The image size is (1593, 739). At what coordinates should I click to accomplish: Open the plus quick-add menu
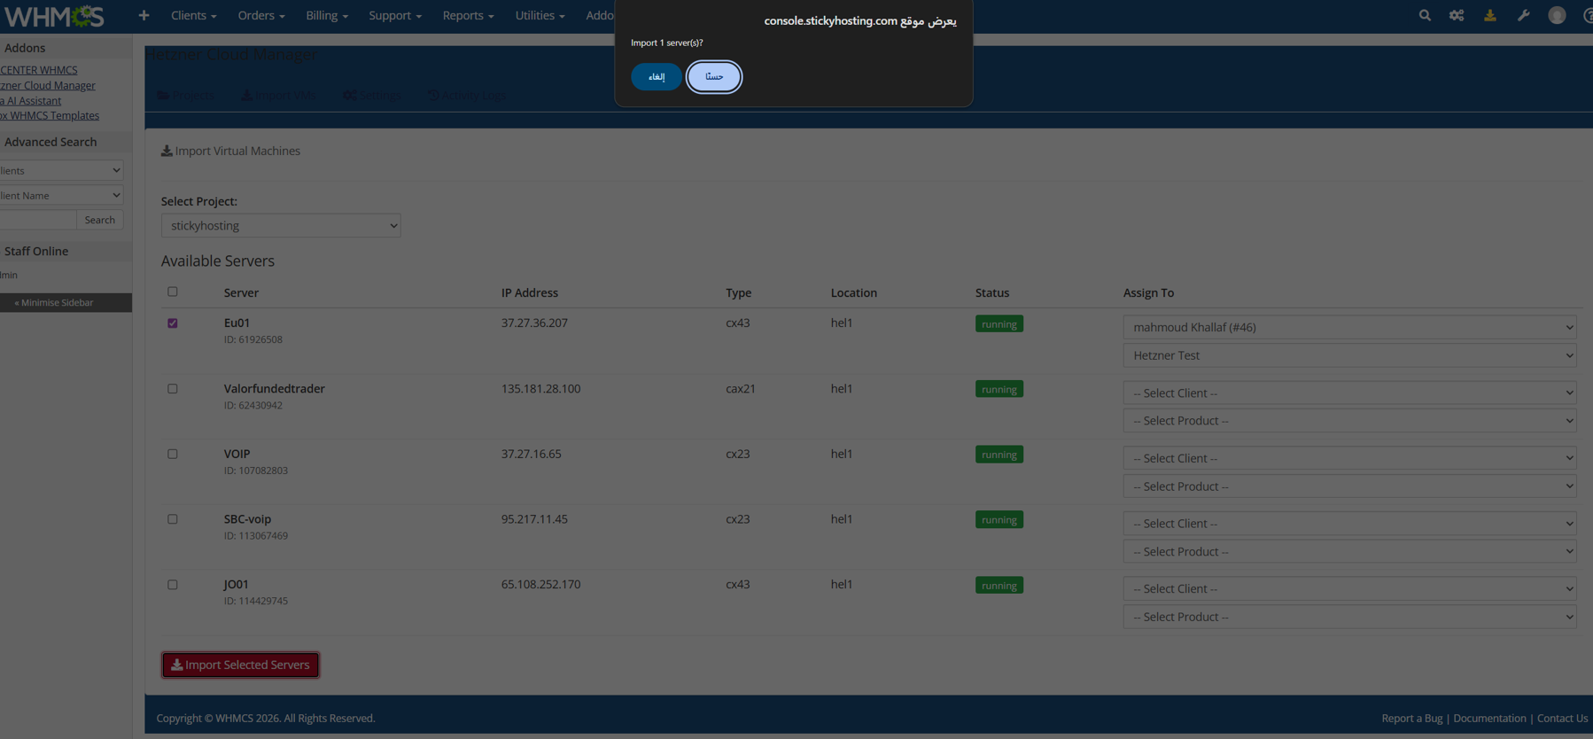click(144, 15)
